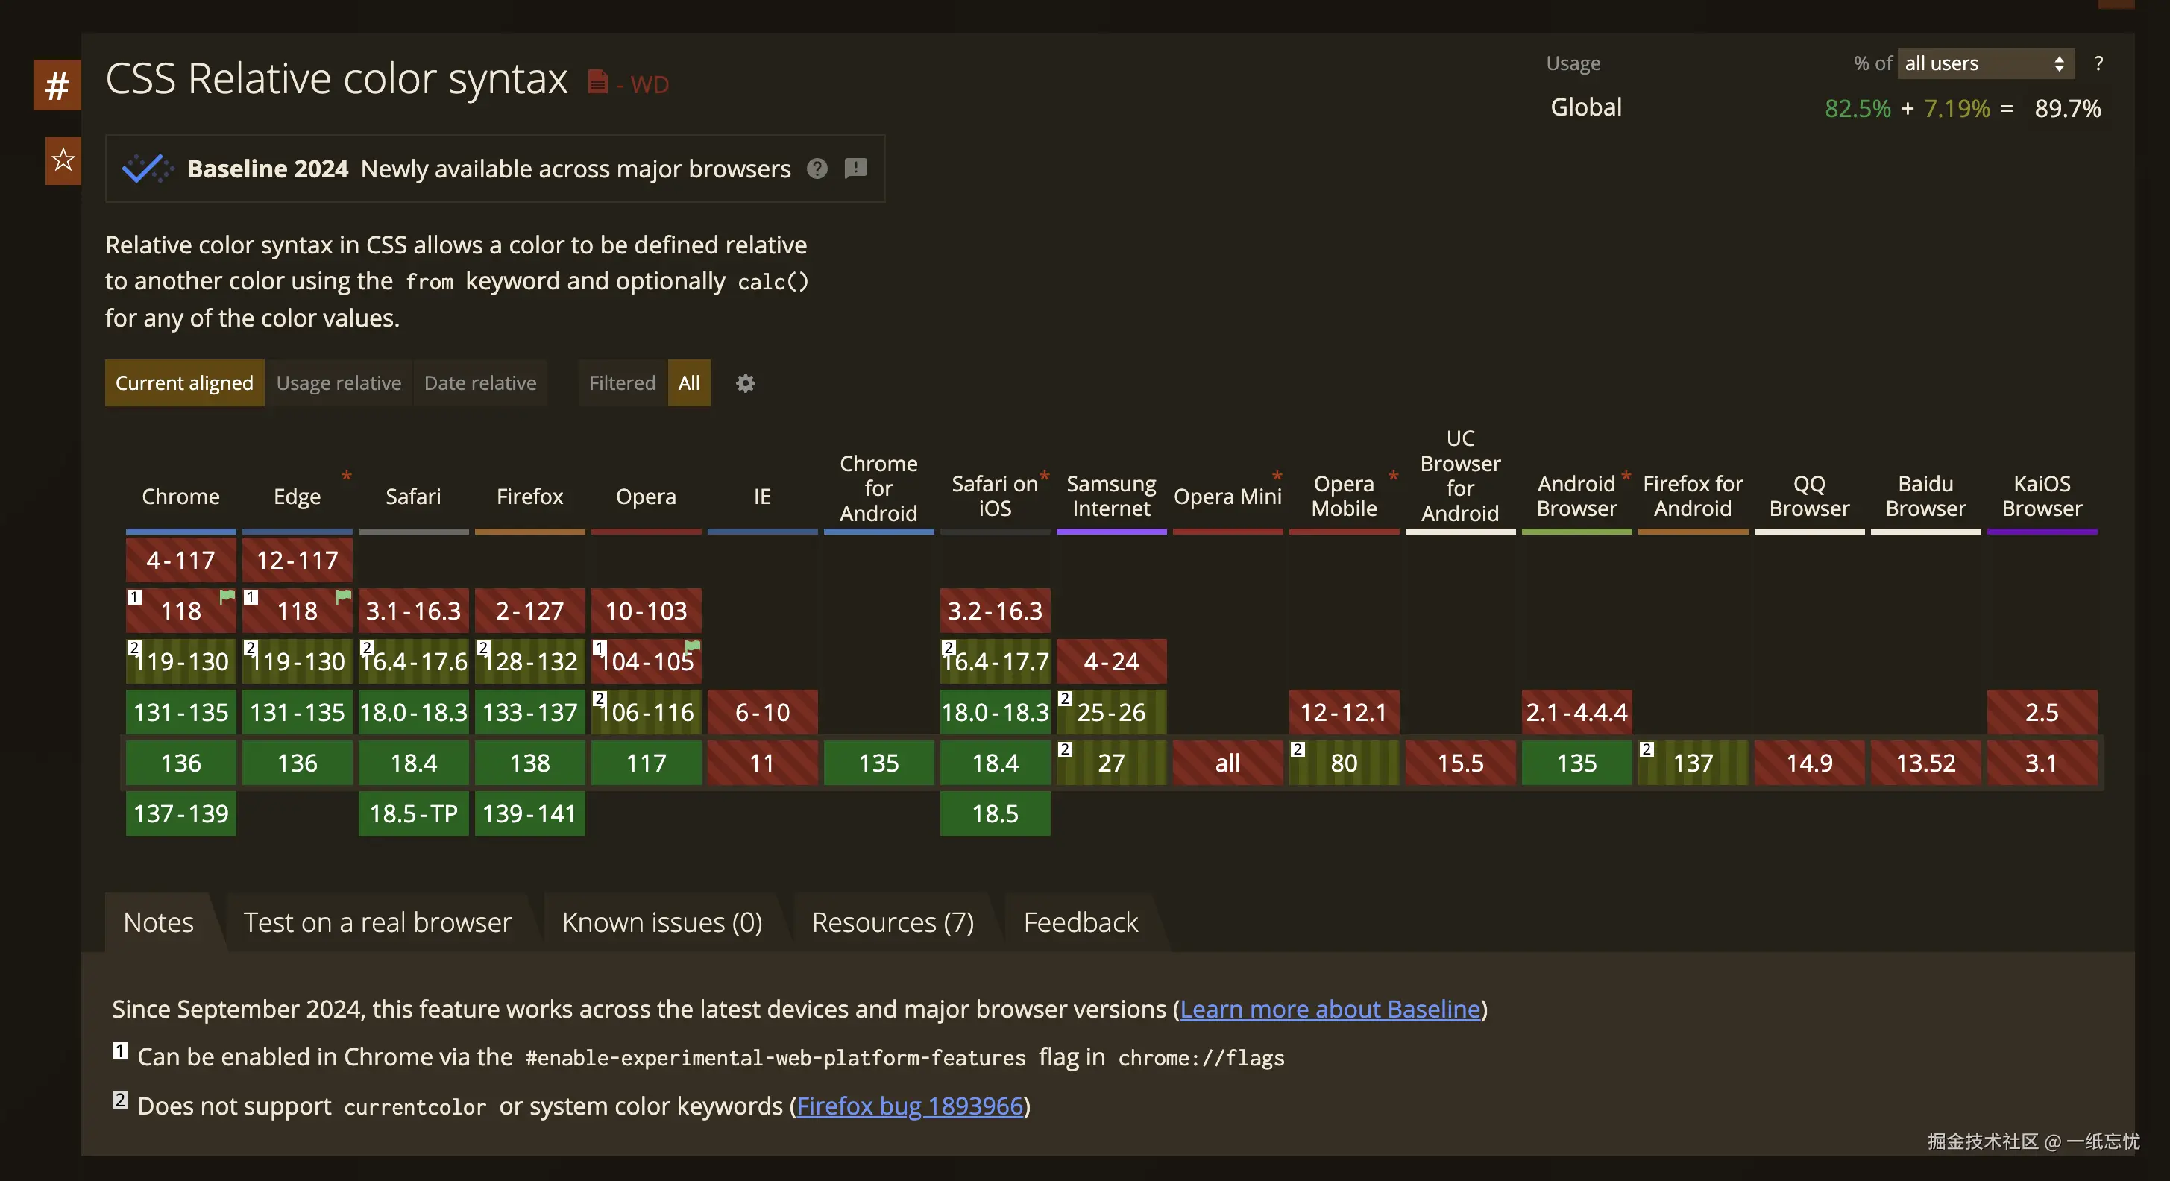Click the Opera Mini 'all' cell
This screenshot has width=2170, height=1181.
point(1227,763)
